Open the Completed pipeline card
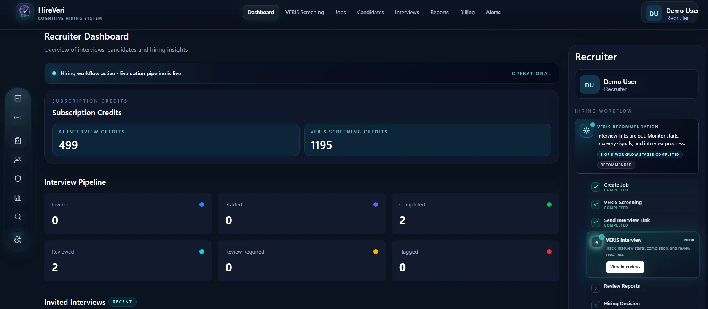Viewport: 708px width, 309px height. tap(475, 214)
